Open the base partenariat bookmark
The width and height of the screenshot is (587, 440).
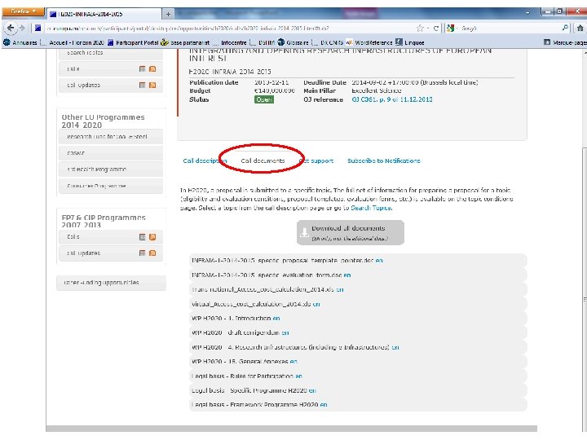pos(185,42)
